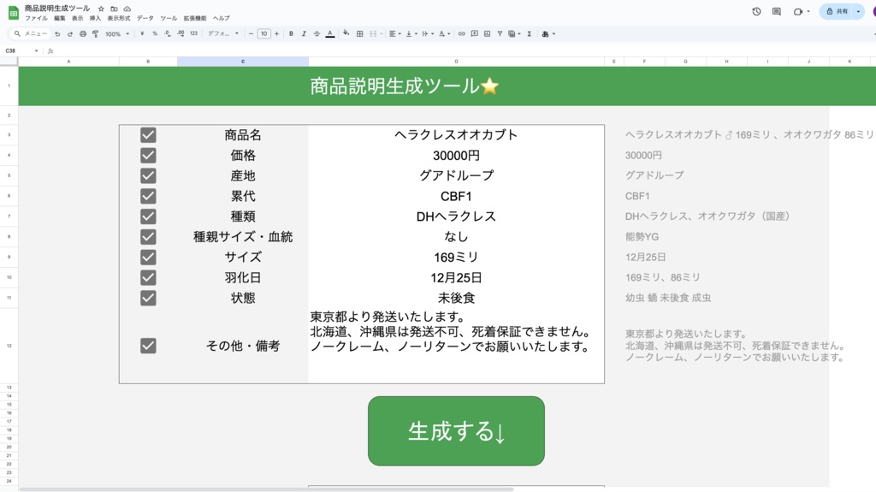
Task: Increase font size with plus
Action: [276, 33]
